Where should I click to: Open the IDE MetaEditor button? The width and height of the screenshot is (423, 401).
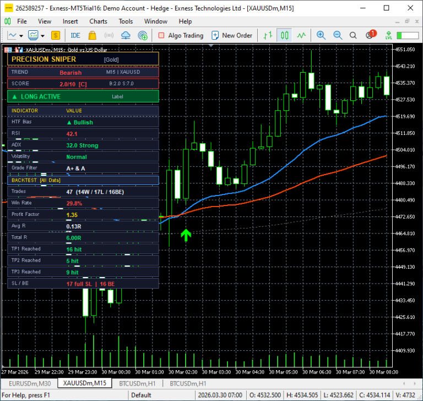75,35
